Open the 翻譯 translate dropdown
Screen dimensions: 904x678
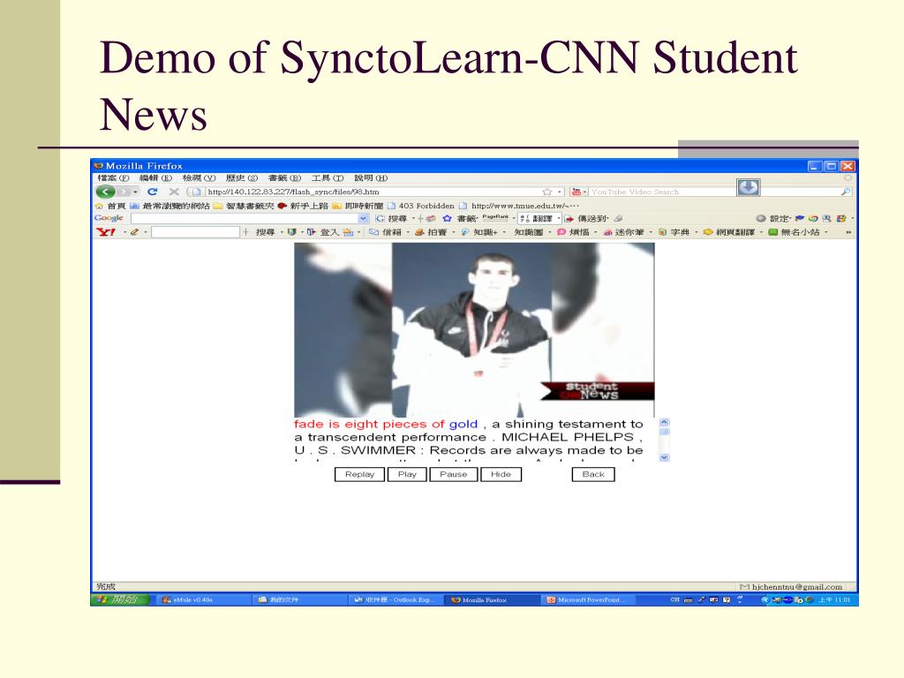pos(539,219)
